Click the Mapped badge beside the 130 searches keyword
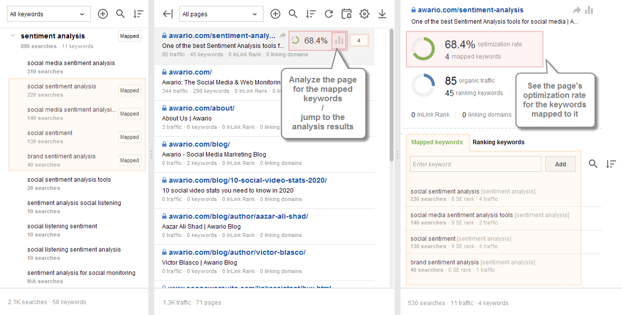 pos(130,137)
